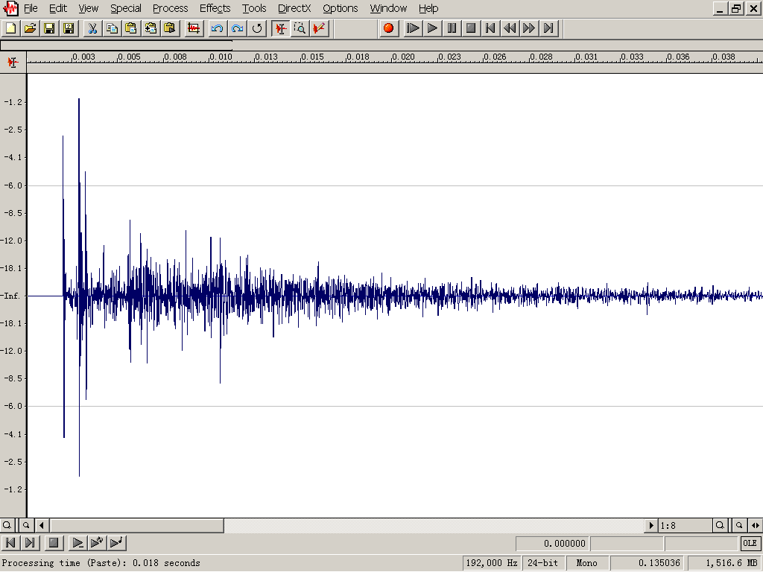Click the zoom ratio 1:8 field

click(x=685, y=525)
